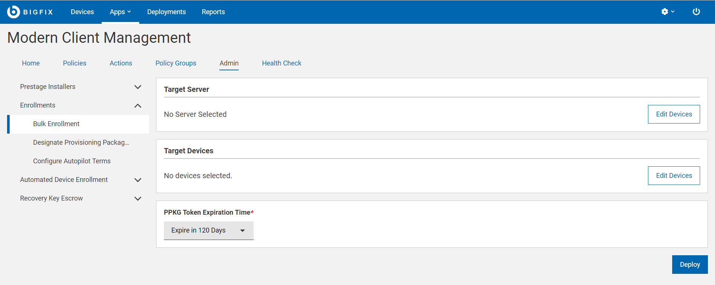Screen dimensions: 715x285
Task: Open Deployments in the top bar
Action: coord(166,12)
